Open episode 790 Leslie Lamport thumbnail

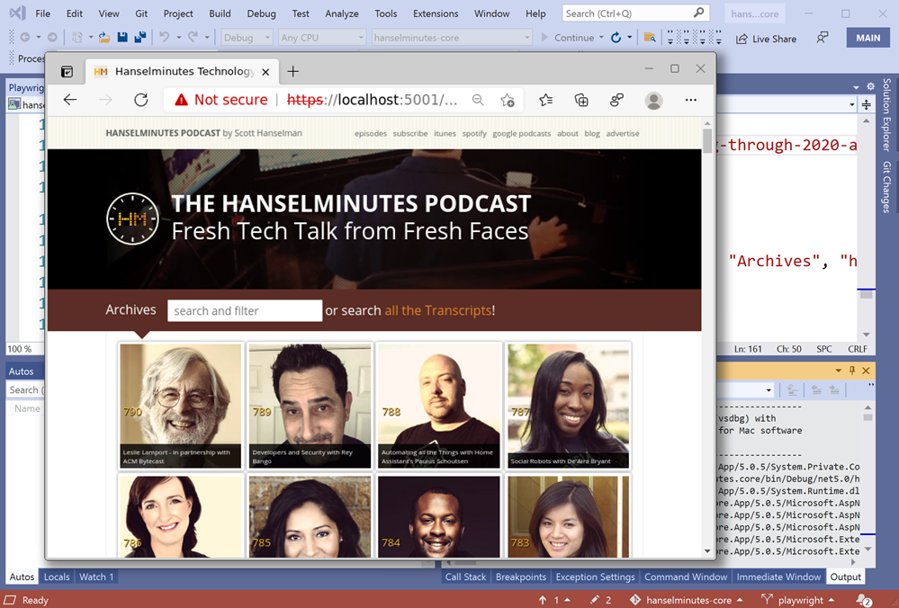point(181,405)
